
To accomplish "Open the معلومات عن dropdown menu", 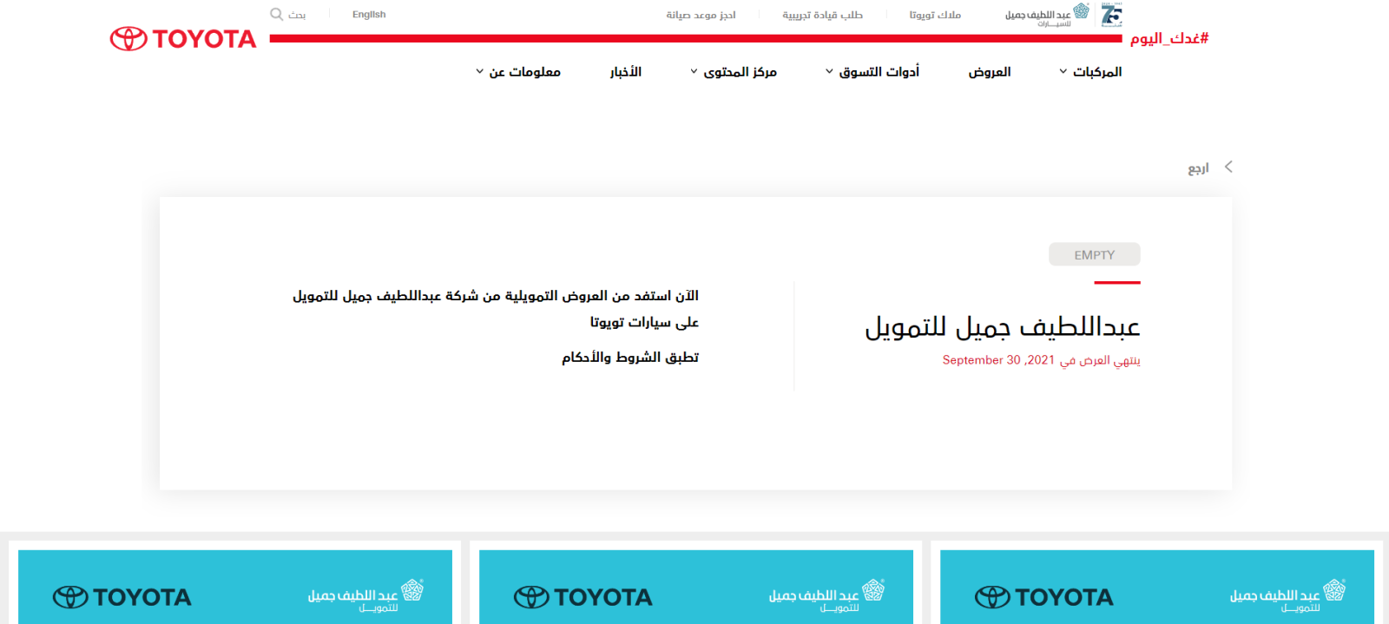I will point(518,72).
